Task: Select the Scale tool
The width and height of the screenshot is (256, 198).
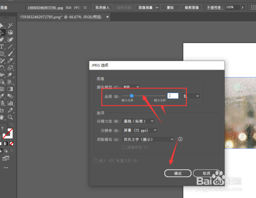Action: click(x=10, y=68)
